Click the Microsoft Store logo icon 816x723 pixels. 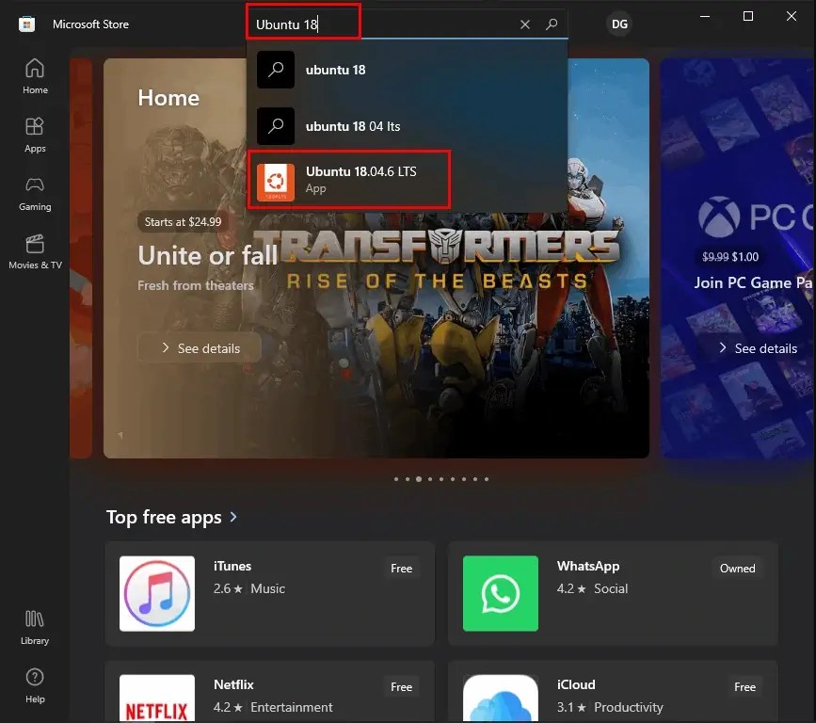(x=26, y=24)
